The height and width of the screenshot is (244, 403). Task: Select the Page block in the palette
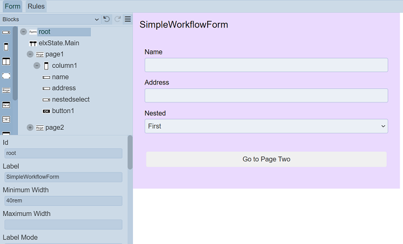pyautogui.click(x=6, y=90)
